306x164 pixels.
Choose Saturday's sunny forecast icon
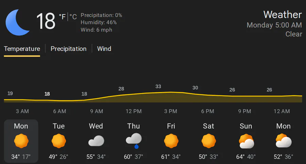pyautogui.click(x=208, y=141)
